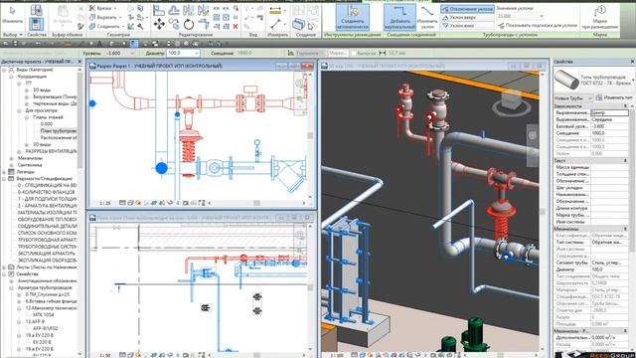
Task: Open the Новые Трубы filter dropdown in Properties
Action: pyautogui.click(x=573, y=97)
